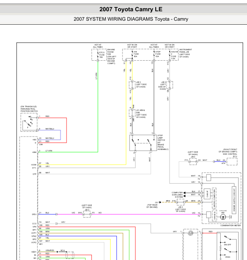Select the IGN fuse 10A symbol
Screen dimensions: 247x260
pos(132,55)
